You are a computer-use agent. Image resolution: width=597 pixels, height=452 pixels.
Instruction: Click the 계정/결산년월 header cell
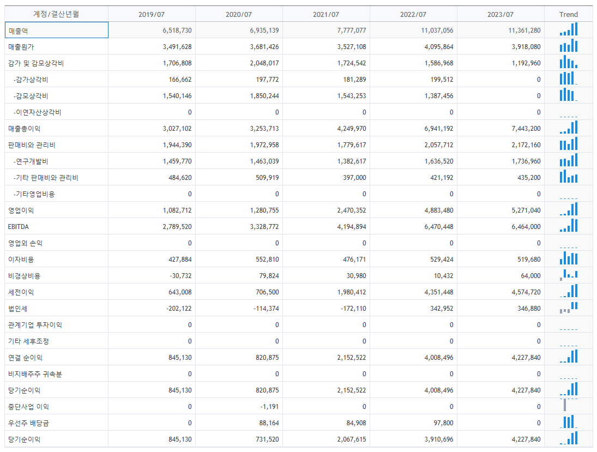coord(56,15)
